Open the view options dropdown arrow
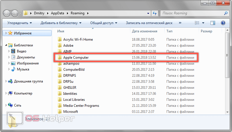The image size is (232, 132). [x=203, y=23]
